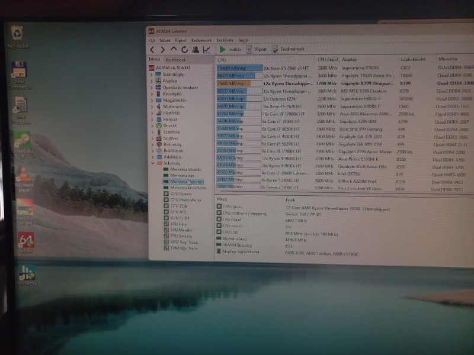Open FP64 Ray-Trace benchmark
Image resolution: width=474 pixels, height=355 pixels.
click(x=181, y=248)
